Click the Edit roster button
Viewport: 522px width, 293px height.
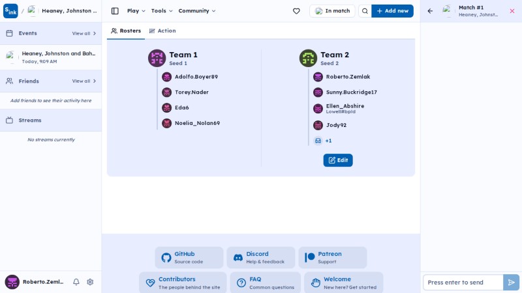click(338, 160)
